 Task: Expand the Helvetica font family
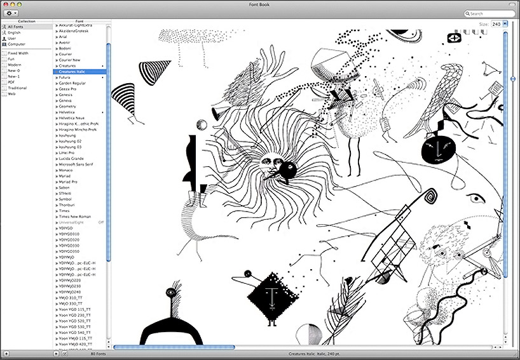pos(56,112)
